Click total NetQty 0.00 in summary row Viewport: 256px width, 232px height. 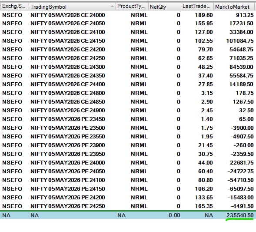[x=174, y=215]
